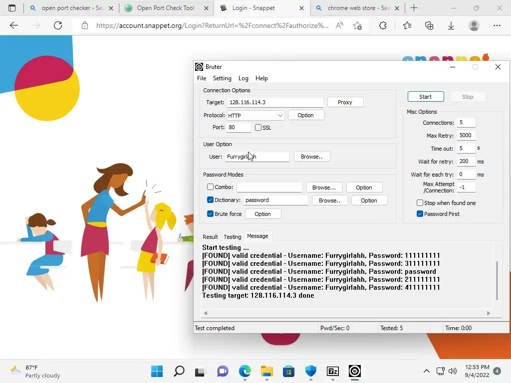This screenshot has width=511, height=383.
Task: Click the Max Retry field
Action: point(466,135)
